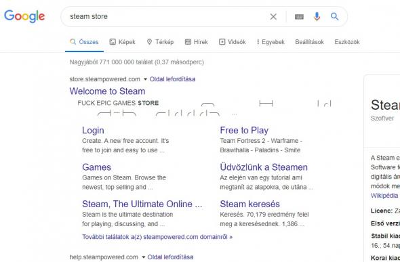This screenshot has height=262, width=400.
Task: Select the Összes tab
Action: 84,42
